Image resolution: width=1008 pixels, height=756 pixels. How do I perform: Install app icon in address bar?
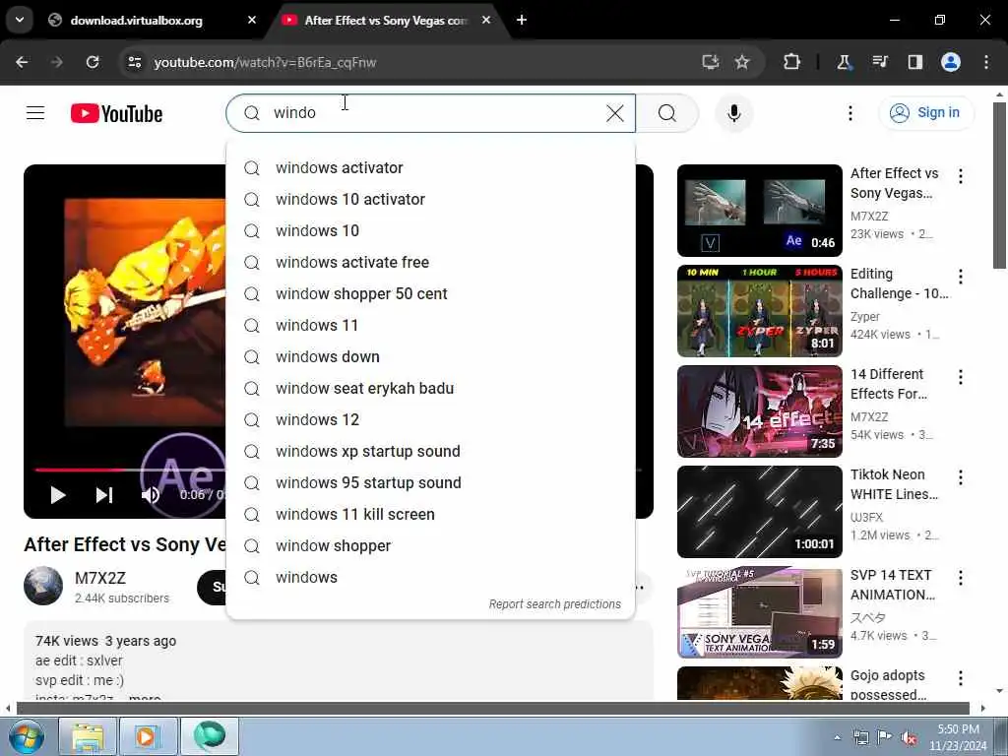pos(711,62)
